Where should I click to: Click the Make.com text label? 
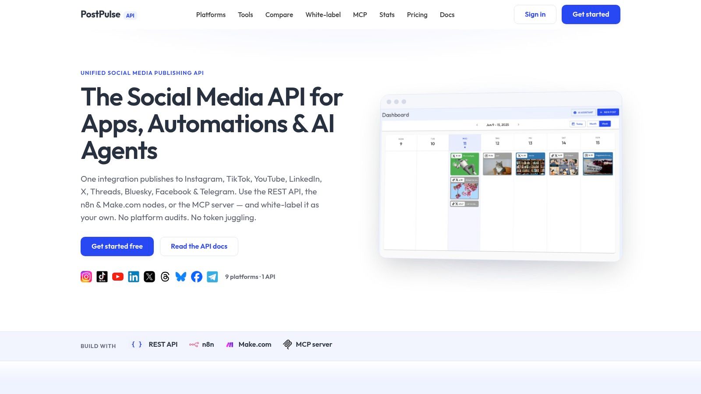(x=255, y=345)
